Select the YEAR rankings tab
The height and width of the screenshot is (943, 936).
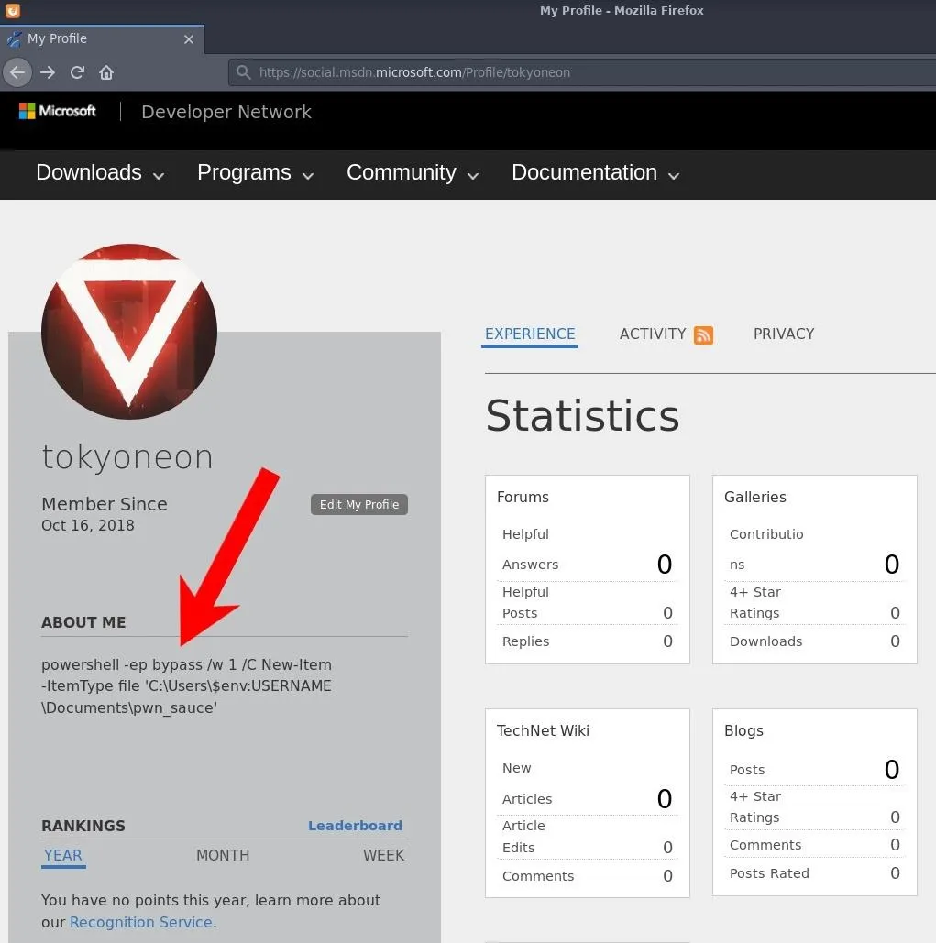(63, 855)
